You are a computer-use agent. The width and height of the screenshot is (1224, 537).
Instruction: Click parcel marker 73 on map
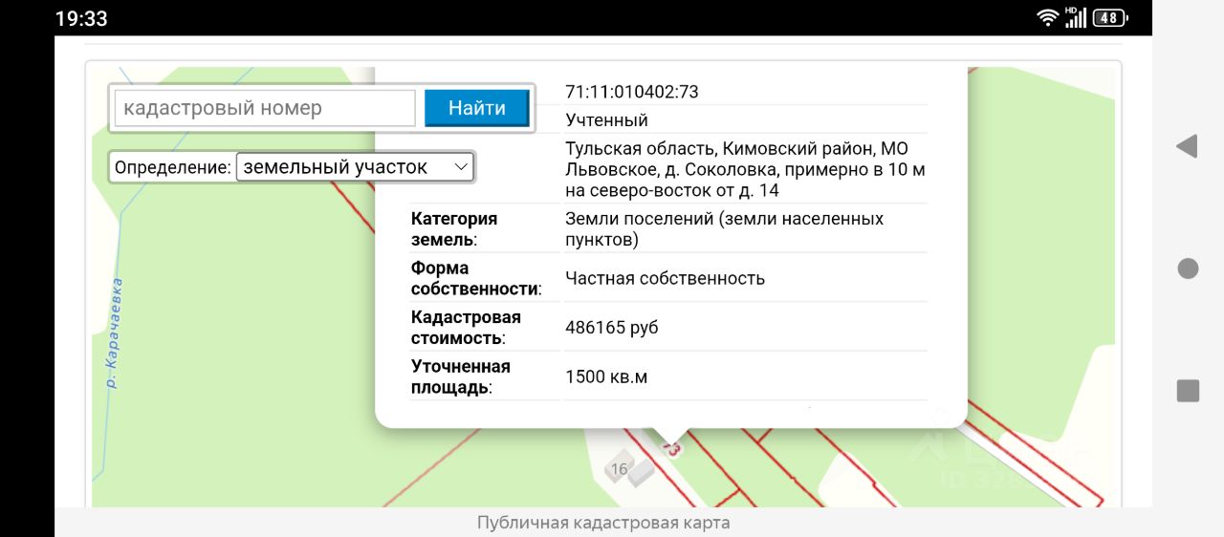click(x=670, y=447)
